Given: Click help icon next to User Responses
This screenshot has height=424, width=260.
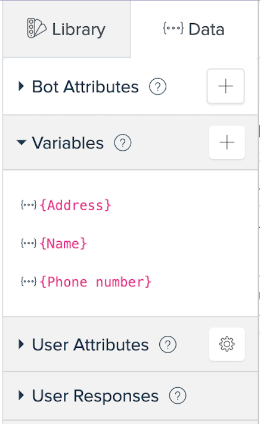Looking at the screenshot, I should point(178,396).
